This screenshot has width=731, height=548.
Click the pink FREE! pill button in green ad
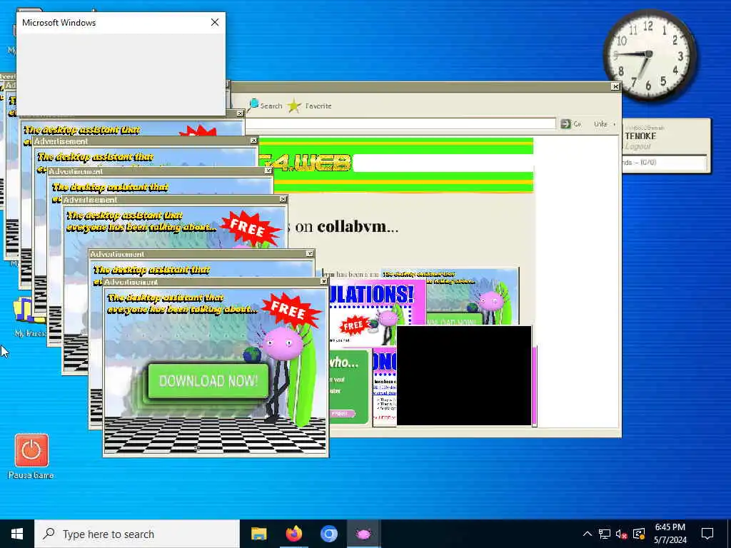[x=342, y=413]
